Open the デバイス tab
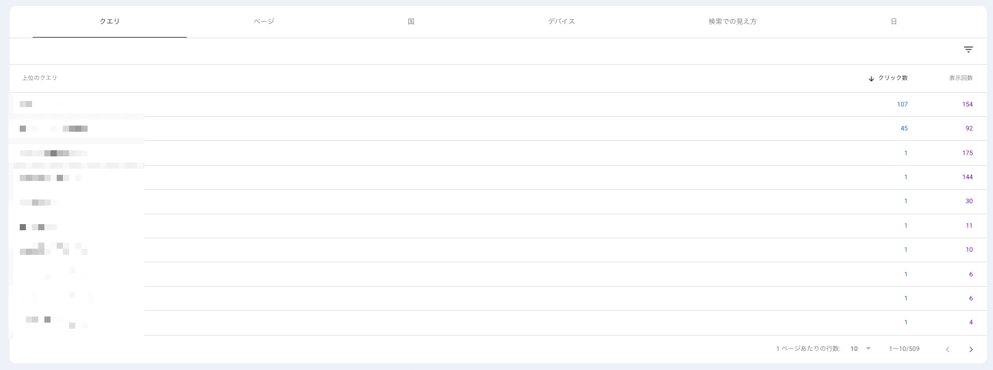 click(561, 22)
